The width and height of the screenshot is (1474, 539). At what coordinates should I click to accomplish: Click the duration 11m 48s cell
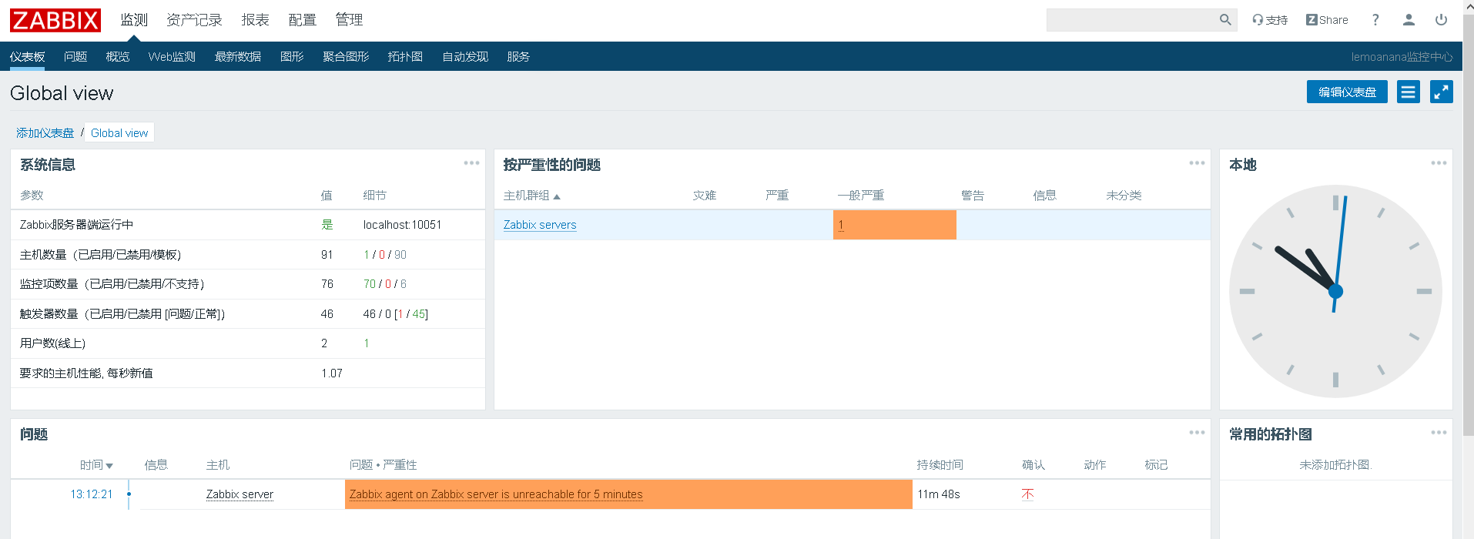coord(939,494)
